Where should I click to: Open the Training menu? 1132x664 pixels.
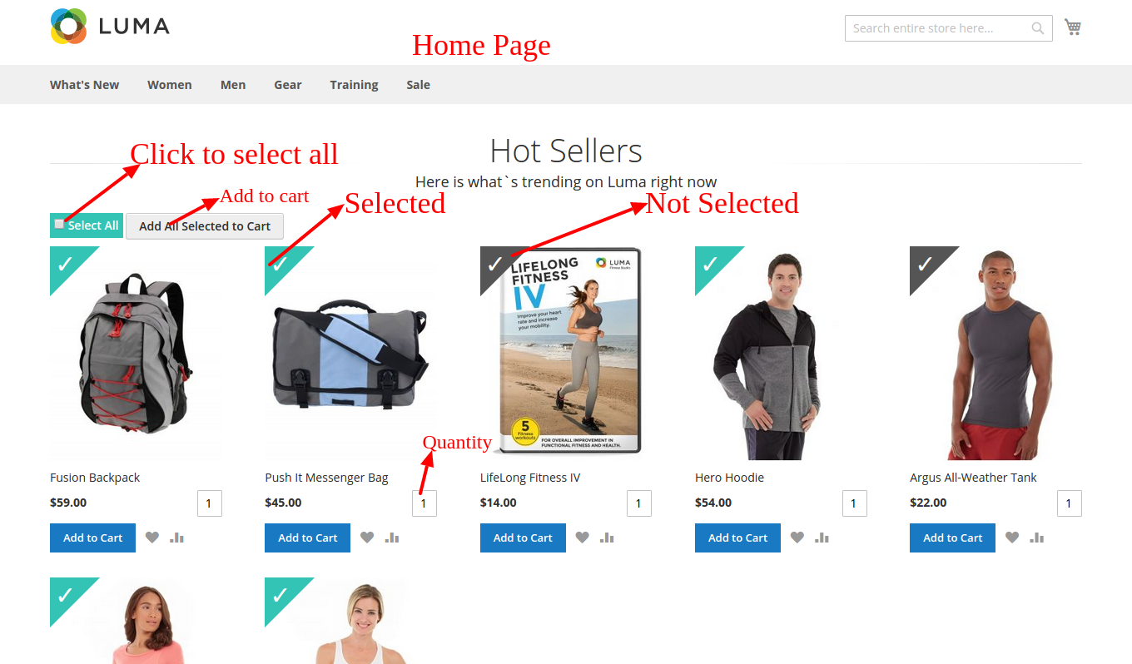pos(354,85)
